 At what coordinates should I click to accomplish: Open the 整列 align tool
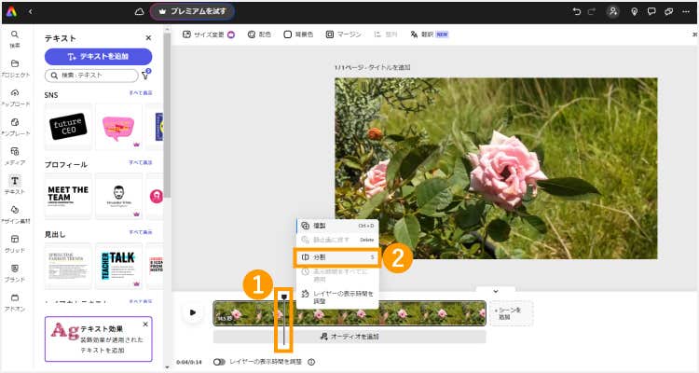(x=386, y=35)
